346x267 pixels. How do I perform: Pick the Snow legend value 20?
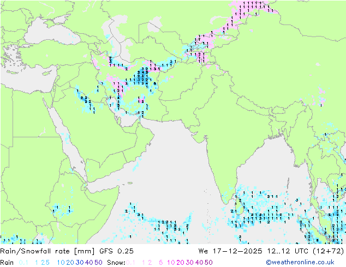tap(180, 263)
